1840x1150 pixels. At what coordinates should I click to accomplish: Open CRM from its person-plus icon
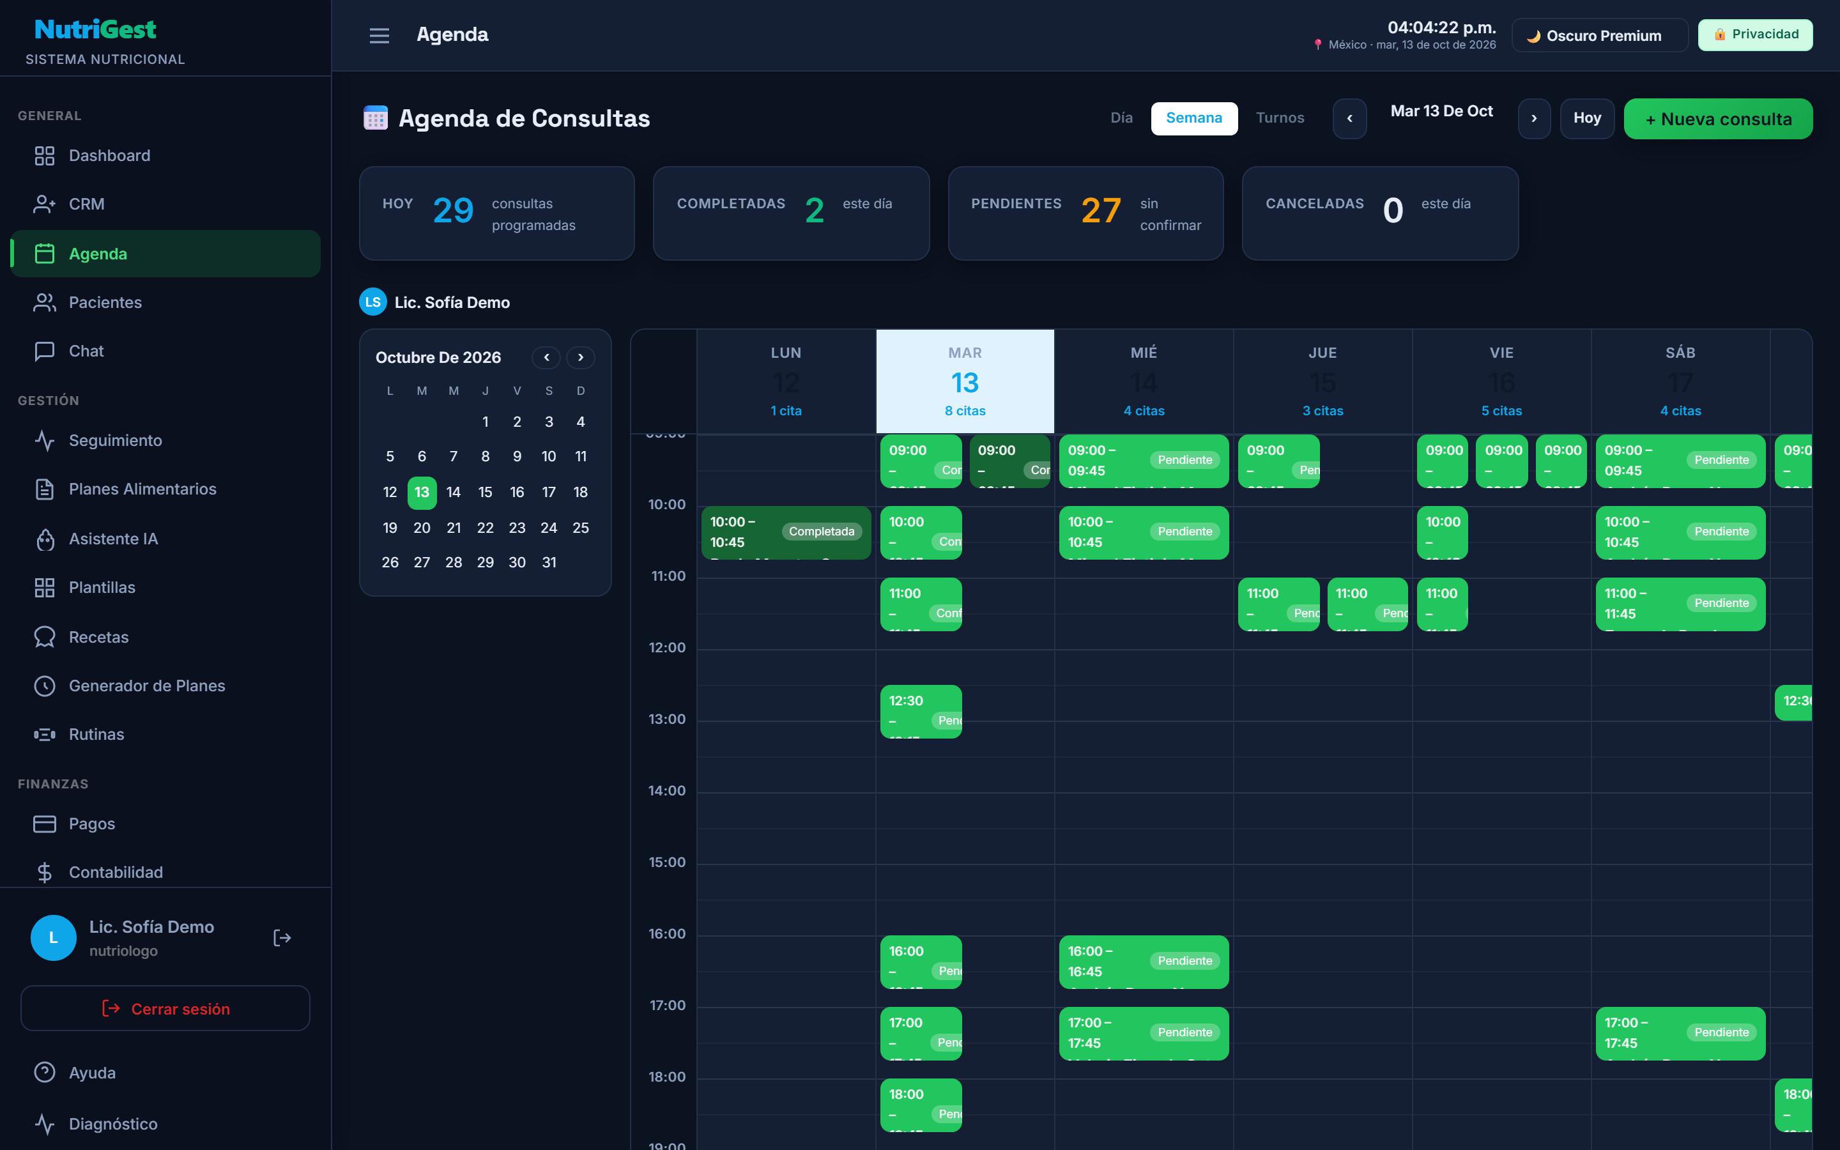(44, 204)
